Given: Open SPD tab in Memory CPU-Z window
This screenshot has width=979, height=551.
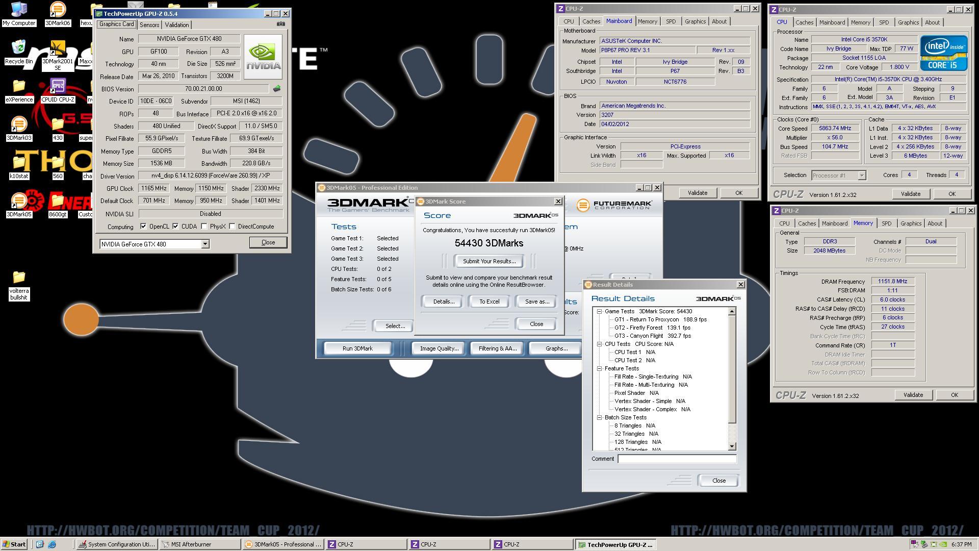Looking at the screenshot, I should click(x=887, y=223).
